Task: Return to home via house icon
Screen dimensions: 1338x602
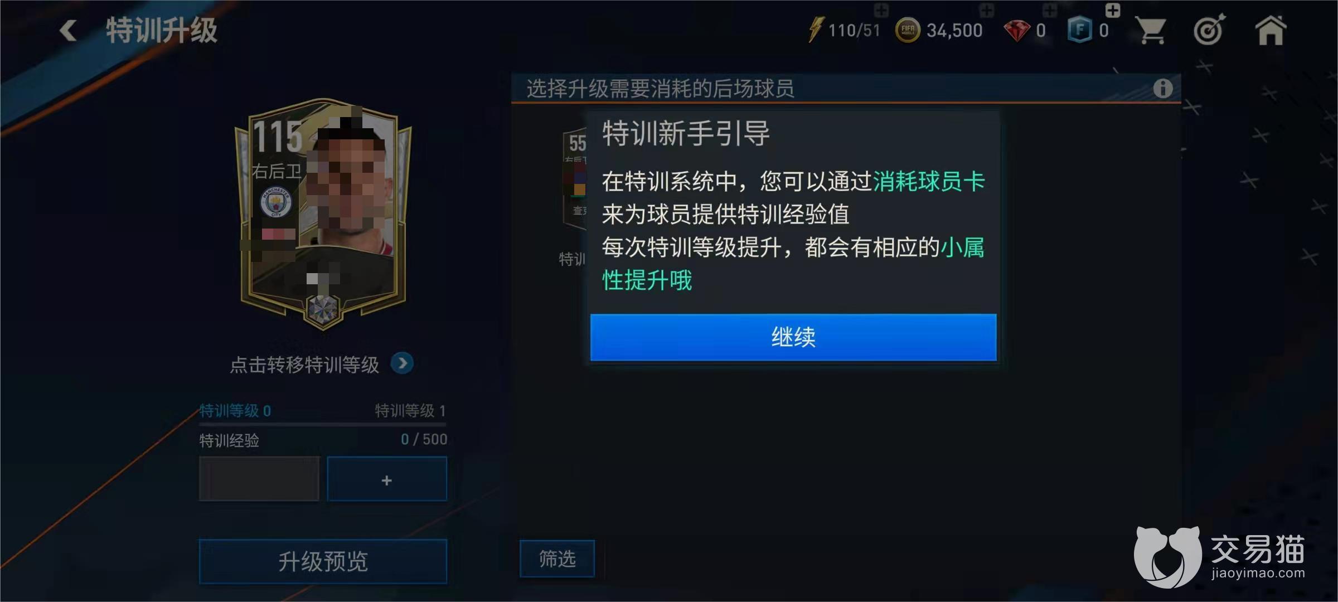Action: 1271,30
